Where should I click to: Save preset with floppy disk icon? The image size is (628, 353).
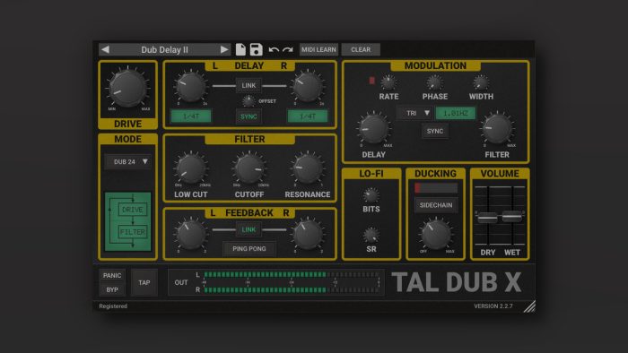tap(256, 49)
